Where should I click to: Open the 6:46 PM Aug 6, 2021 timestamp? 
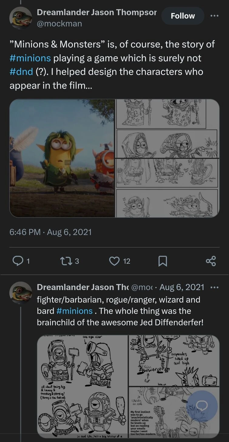50,232
